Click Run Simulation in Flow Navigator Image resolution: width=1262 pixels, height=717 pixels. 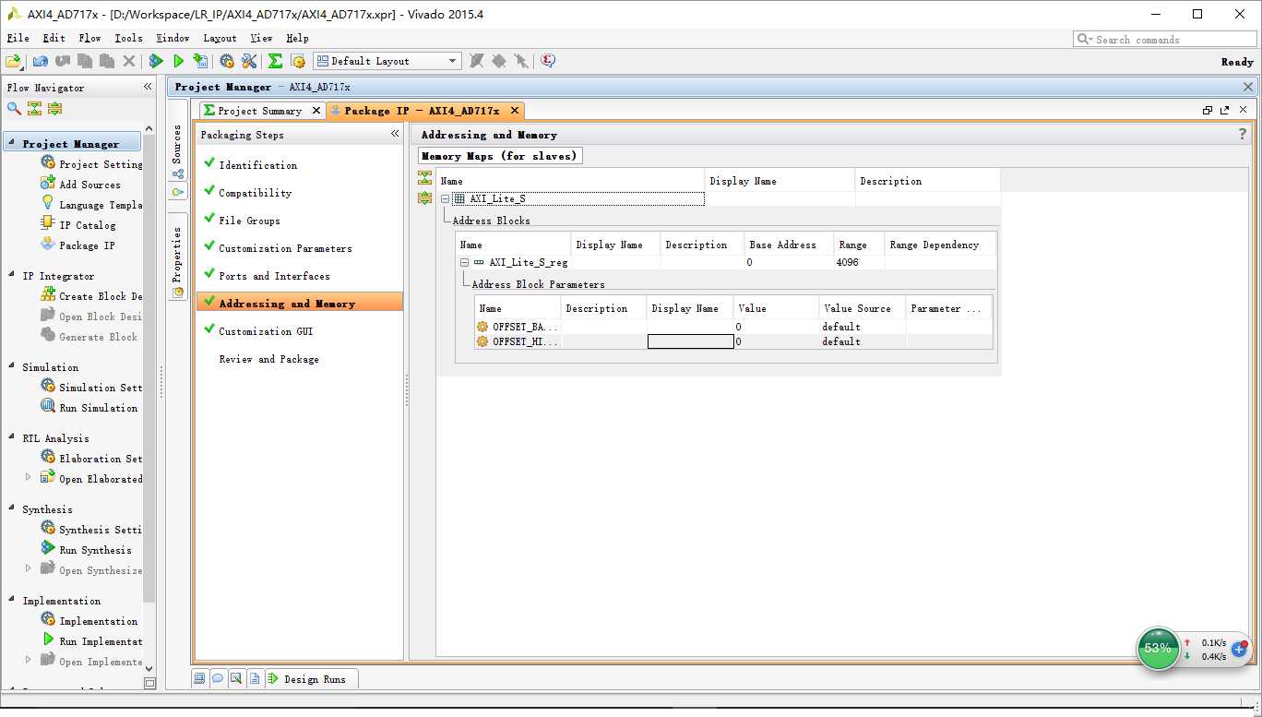coord(98,408)
